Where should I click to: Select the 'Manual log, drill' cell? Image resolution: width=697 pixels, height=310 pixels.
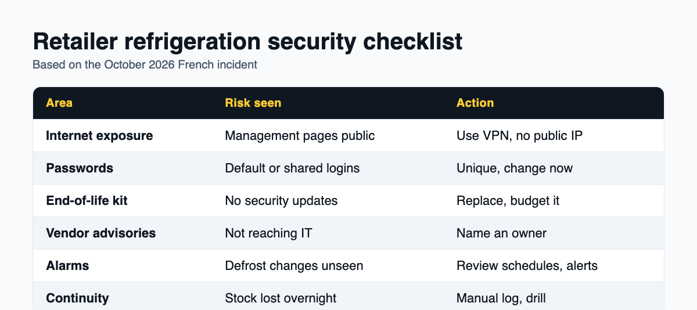[554, 296]
